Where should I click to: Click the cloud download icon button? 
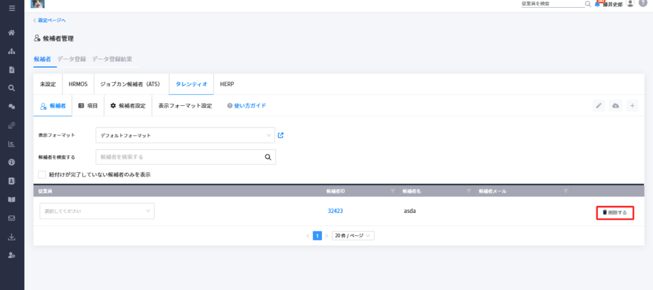click(x=615, y=106)
